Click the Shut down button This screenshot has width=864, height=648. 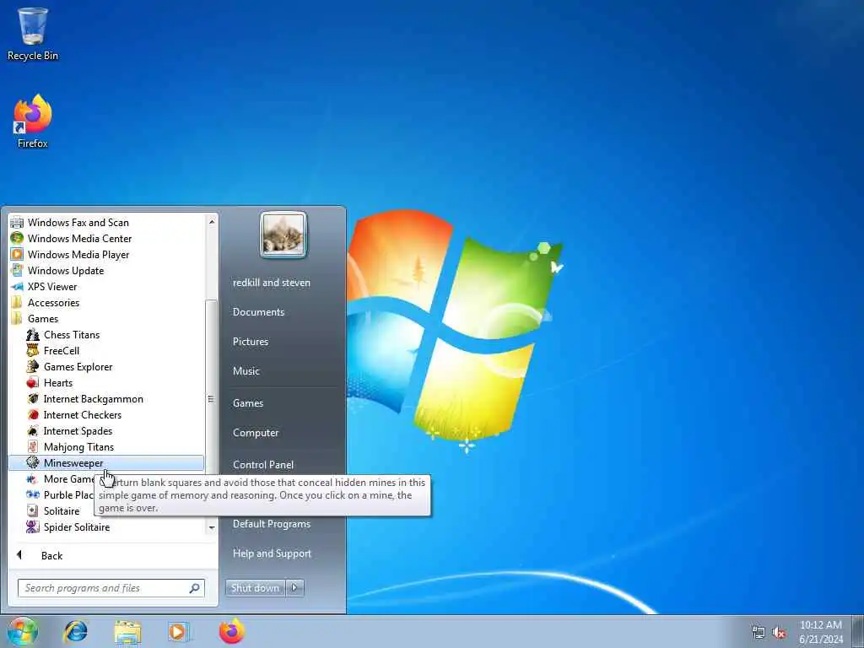[256, 588]
